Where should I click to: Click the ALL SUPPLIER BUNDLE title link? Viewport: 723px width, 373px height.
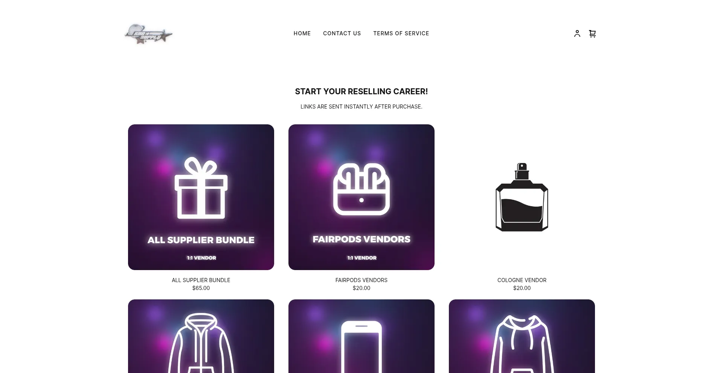click(x=201, y=280)
